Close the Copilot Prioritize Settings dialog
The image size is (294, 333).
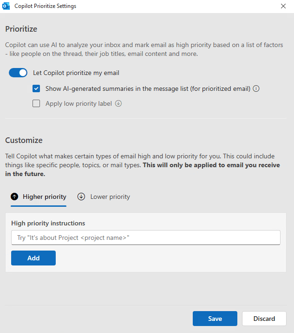coord(283,6)
